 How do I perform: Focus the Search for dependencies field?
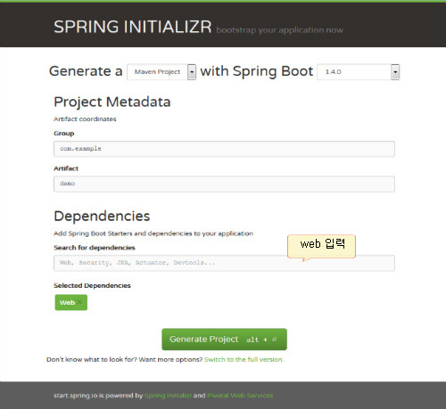pos(224,263)
